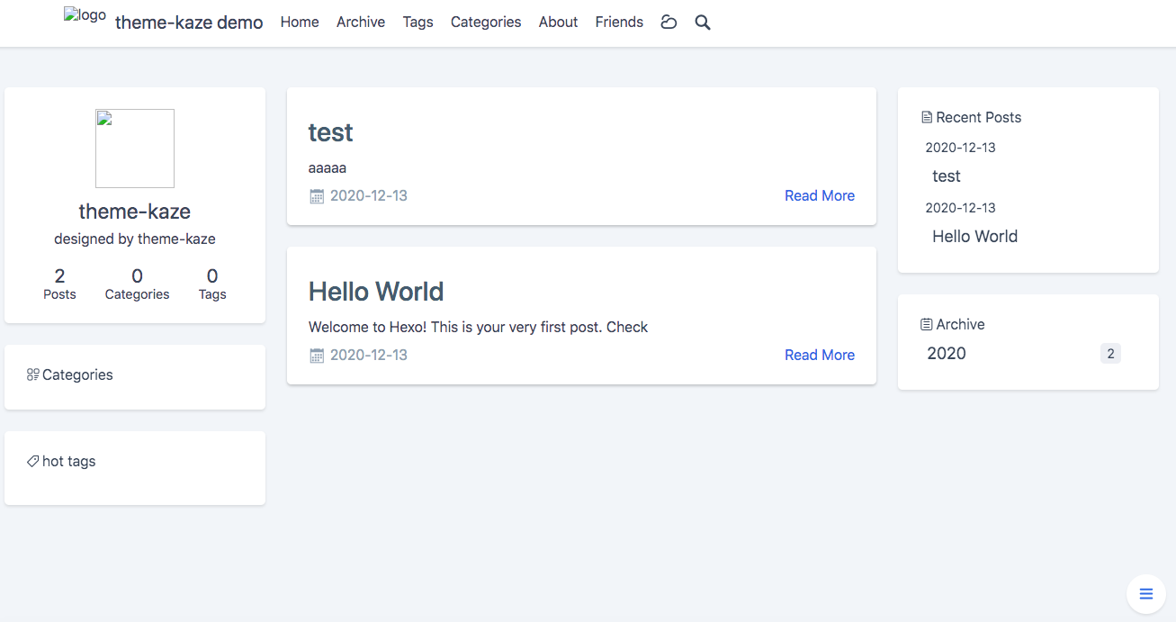Open 2020 archive entry

click(x=947, y=354)
